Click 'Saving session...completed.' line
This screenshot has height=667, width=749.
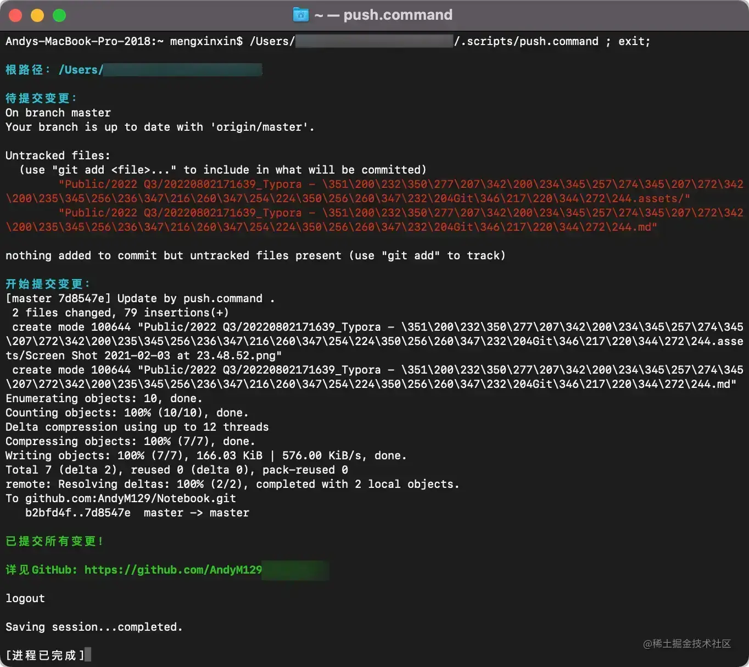tap(94, 627)
